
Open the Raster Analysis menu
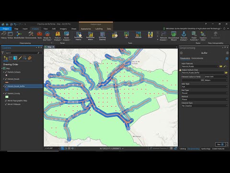[x=67, y=36]
